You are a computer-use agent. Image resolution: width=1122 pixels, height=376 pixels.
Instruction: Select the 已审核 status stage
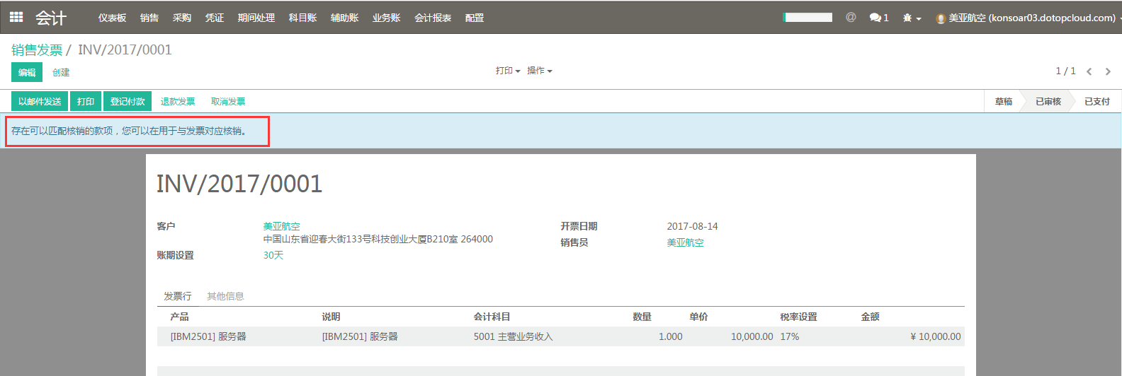(x=1048, y=101)
